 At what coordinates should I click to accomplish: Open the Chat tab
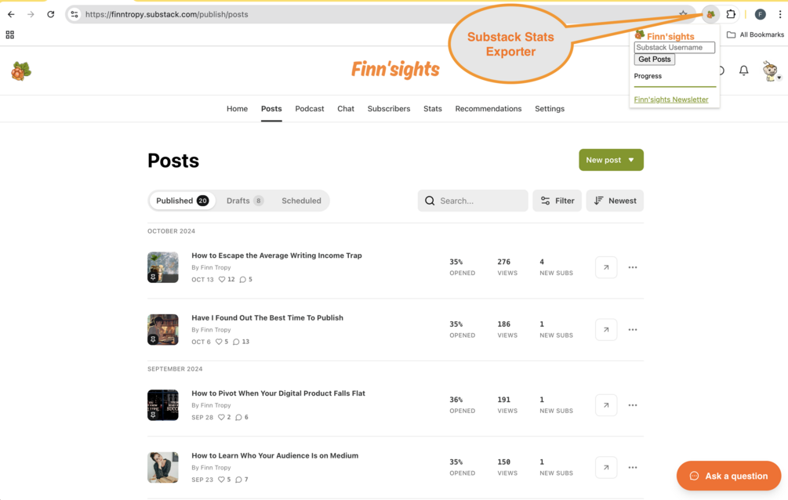pyautogui.click(x=346, y=109)
